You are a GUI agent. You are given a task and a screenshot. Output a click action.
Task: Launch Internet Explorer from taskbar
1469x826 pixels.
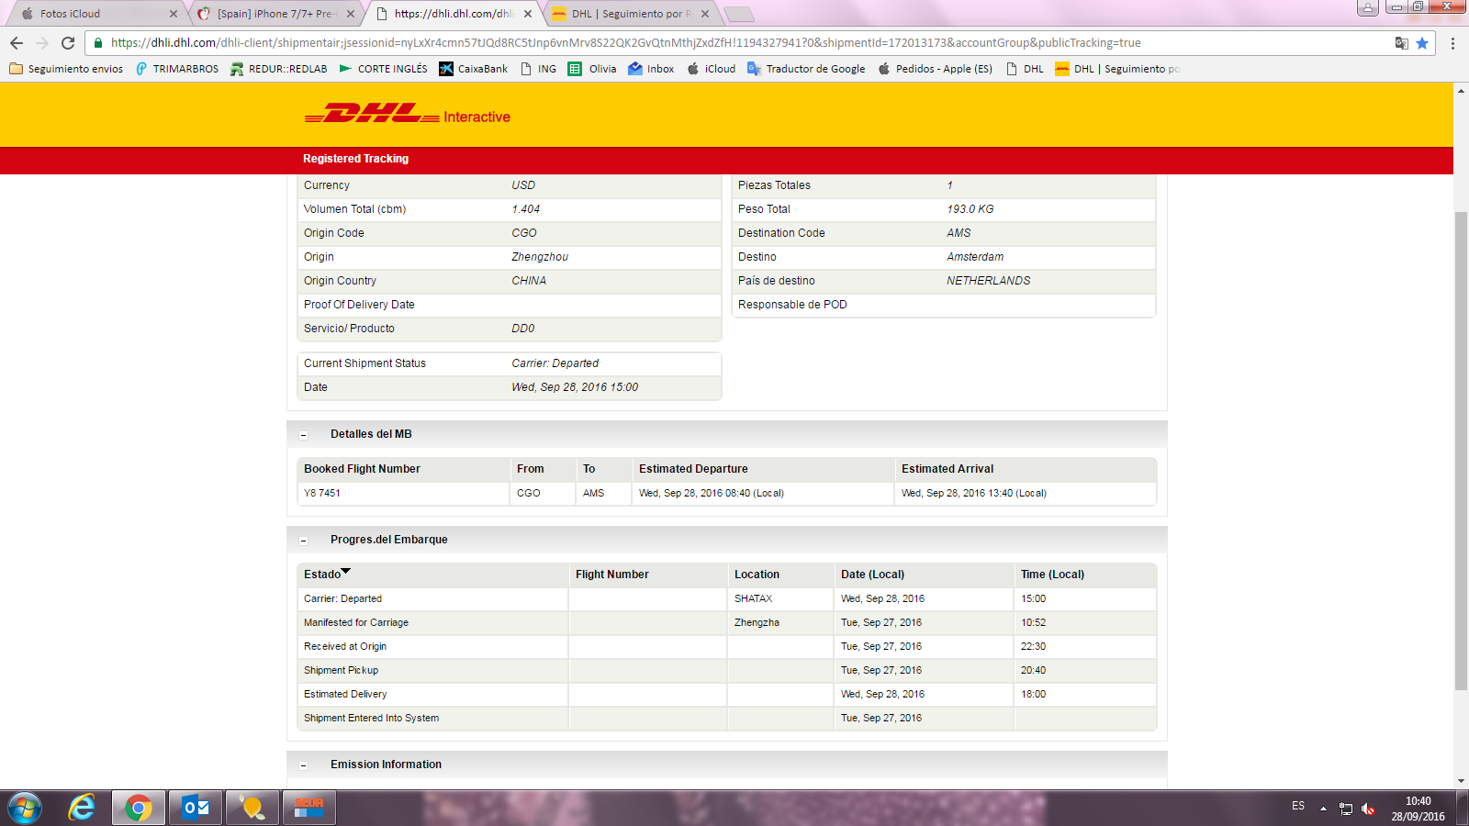[x=82, y=809]
